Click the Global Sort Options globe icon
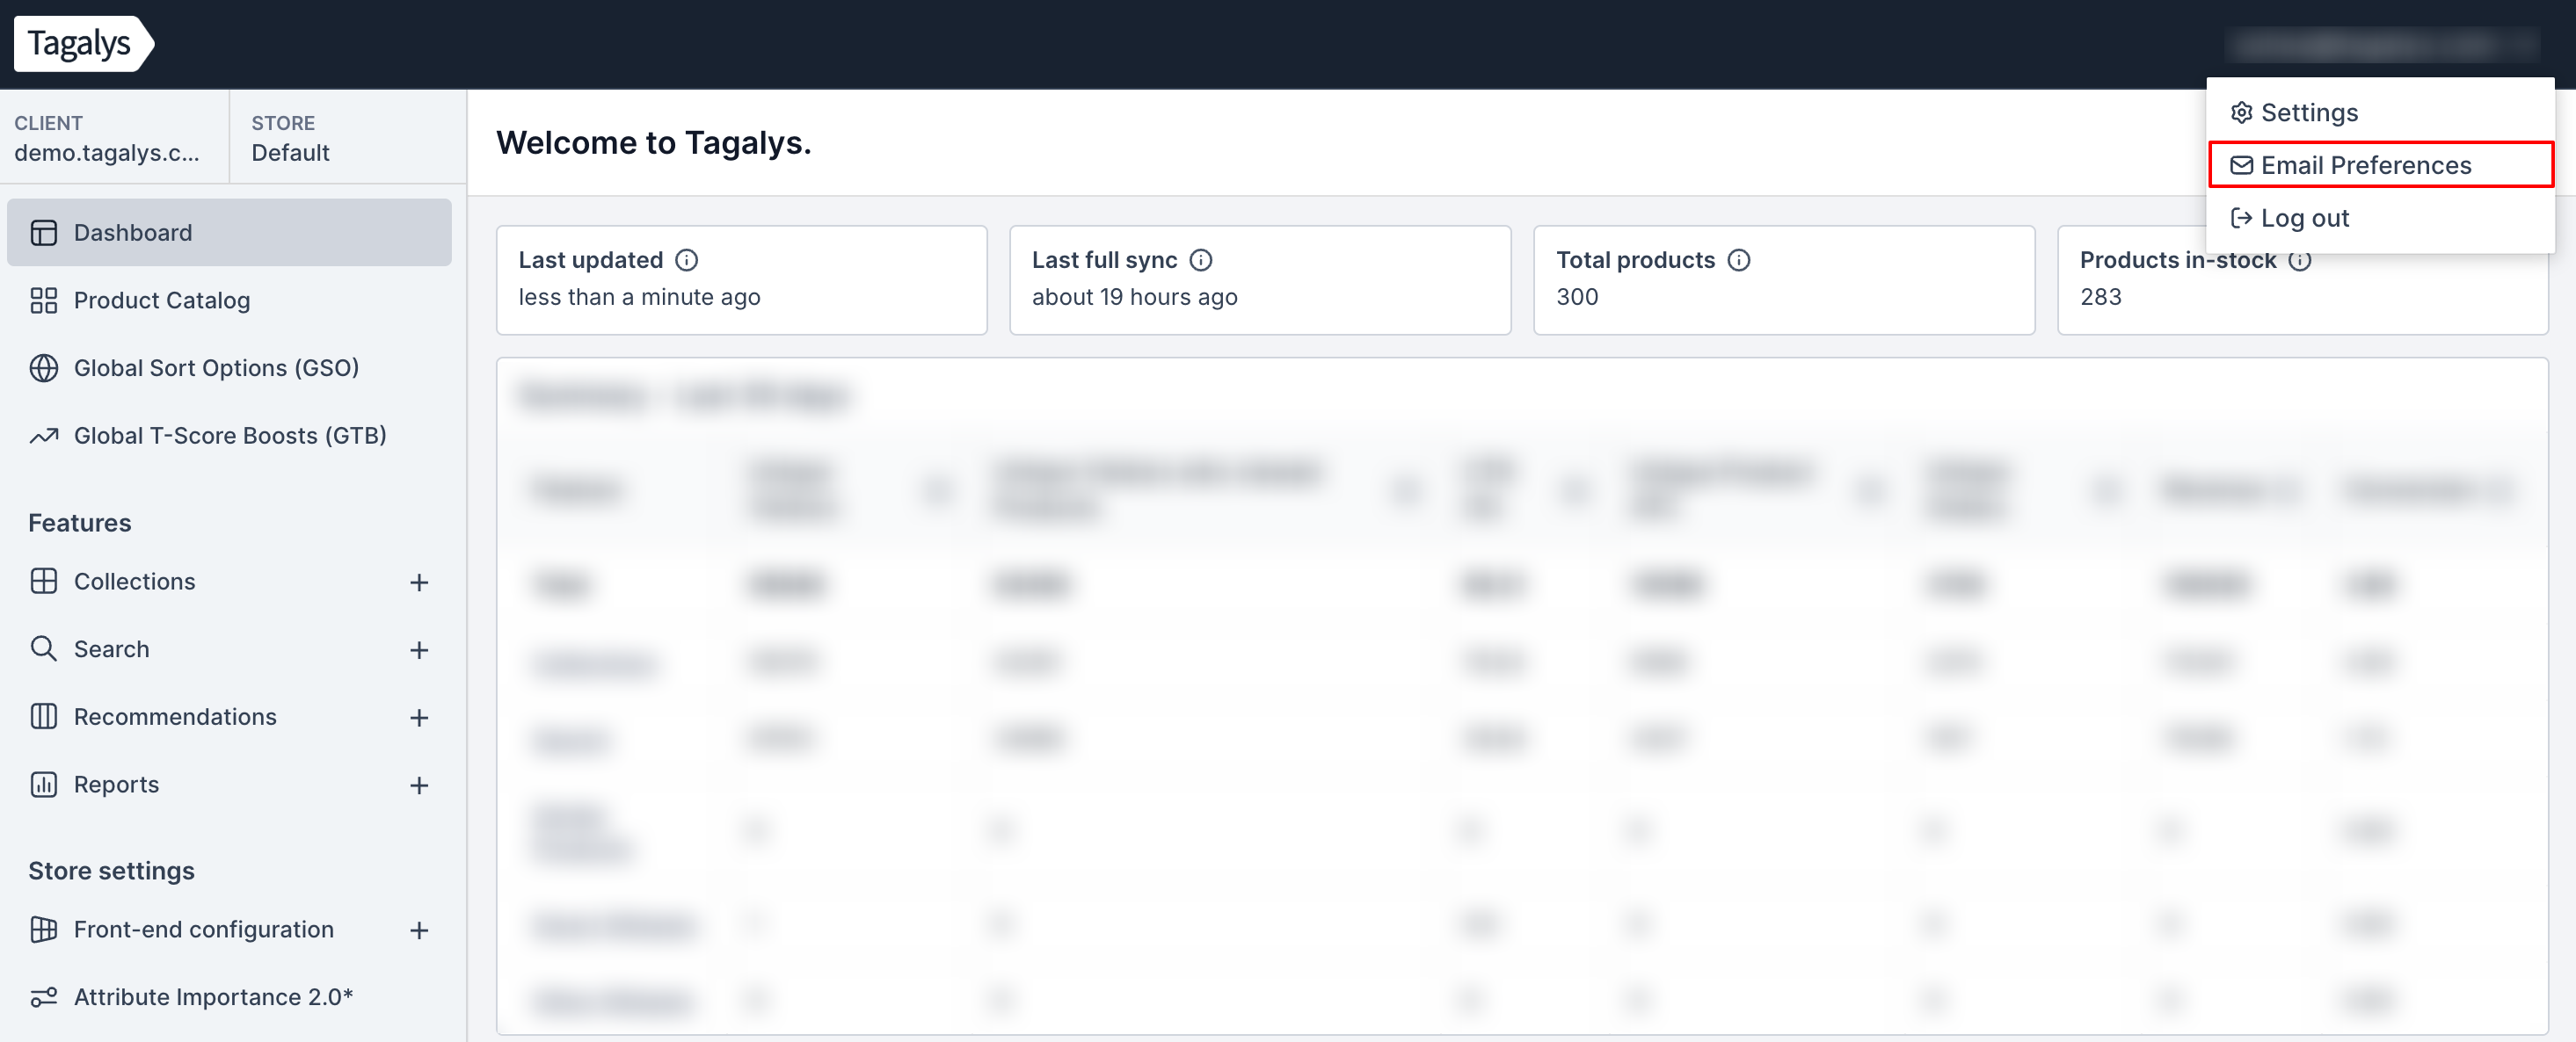 [44, 367]
